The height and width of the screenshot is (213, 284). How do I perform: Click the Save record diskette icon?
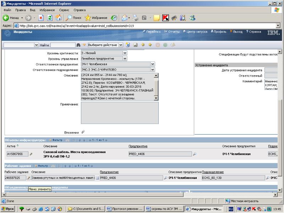click(135, 45)
